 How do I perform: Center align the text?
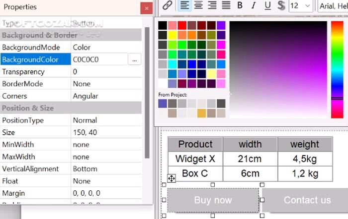[198, 5]
